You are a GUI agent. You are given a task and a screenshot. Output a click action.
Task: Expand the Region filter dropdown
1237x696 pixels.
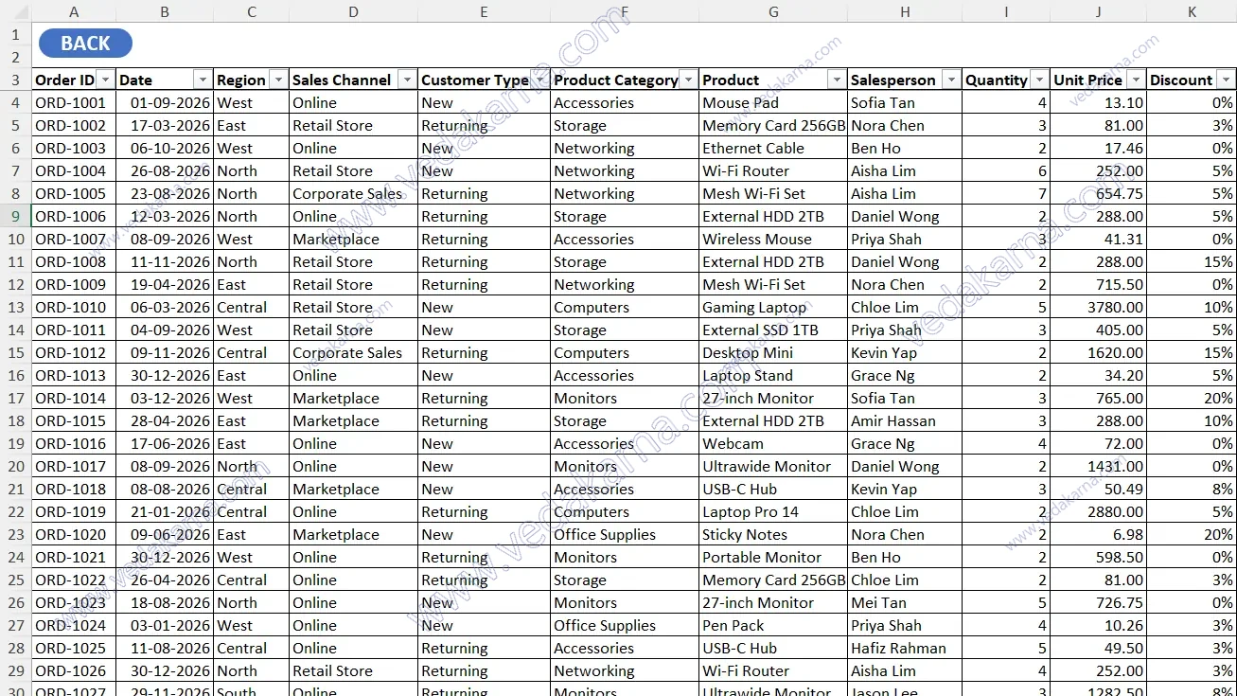[x=278, y=80]
